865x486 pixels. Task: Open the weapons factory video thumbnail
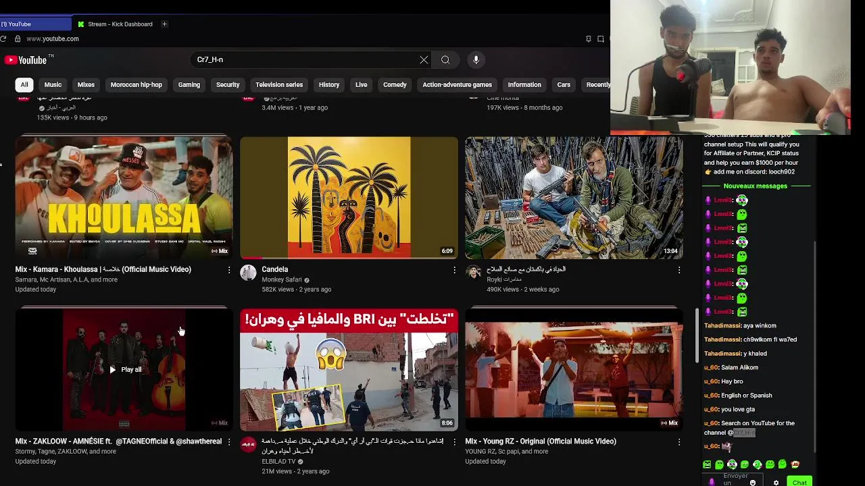pos(574,198)
